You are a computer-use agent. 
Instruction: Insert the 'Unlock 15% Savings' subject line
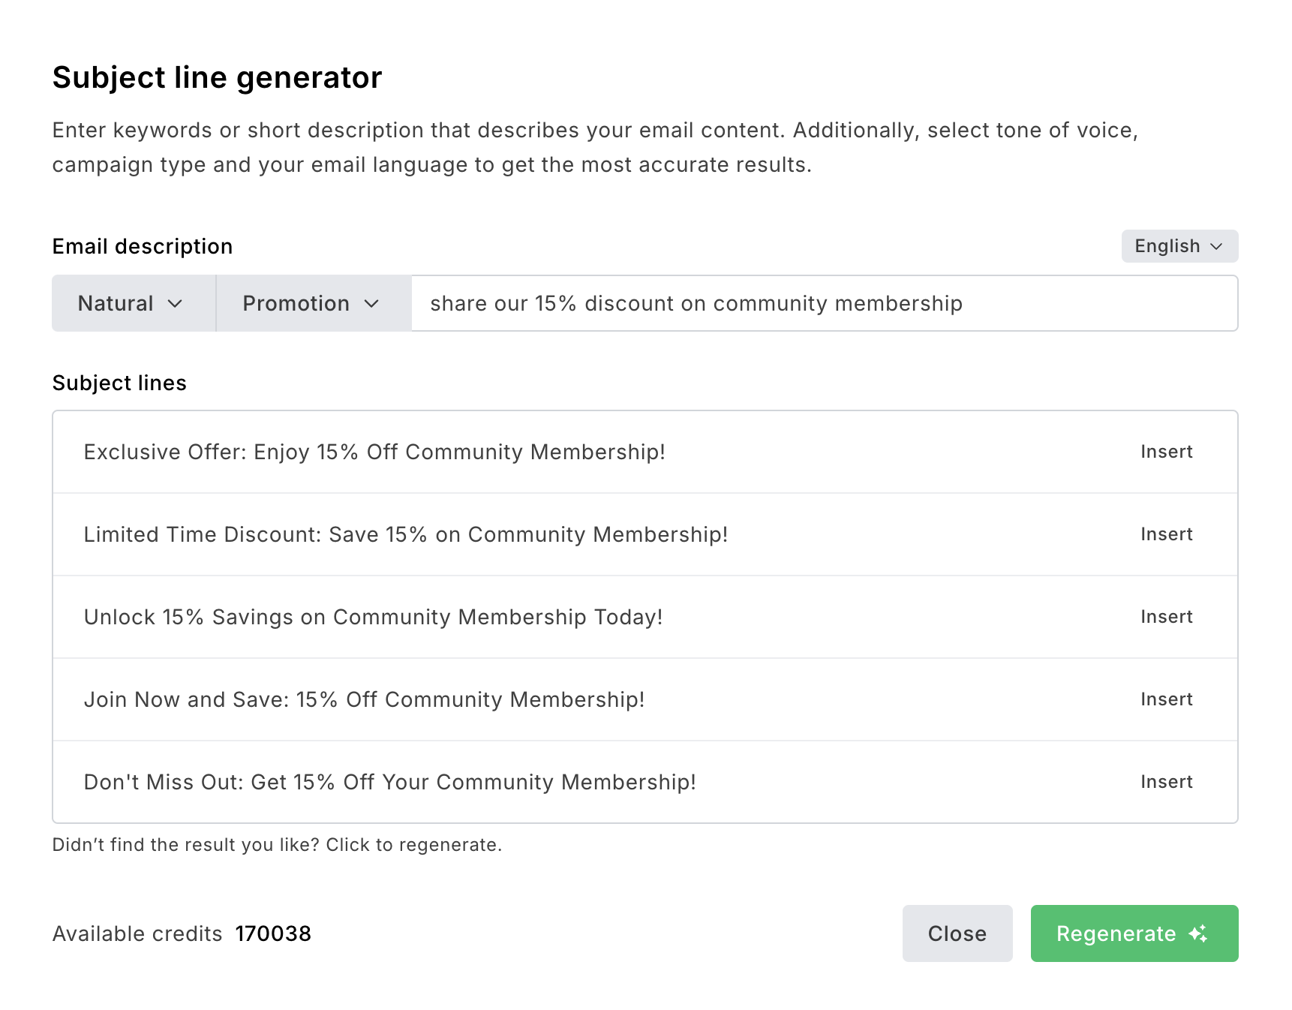tap(1166, 617)
